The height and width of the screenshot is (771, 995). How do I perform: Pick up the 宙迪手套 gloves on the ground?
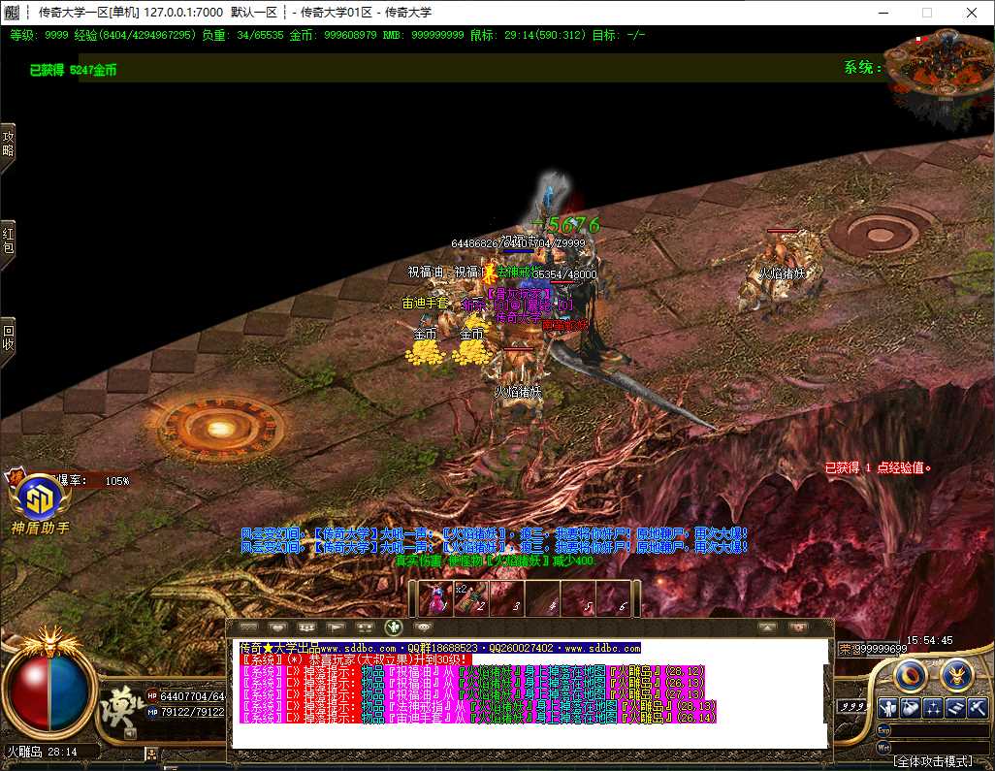pyautogui.click(x=425, y=304)
